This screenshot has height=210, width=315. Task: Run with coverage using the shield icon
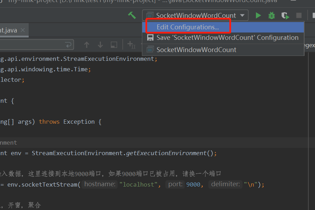[x=285, y=15]
